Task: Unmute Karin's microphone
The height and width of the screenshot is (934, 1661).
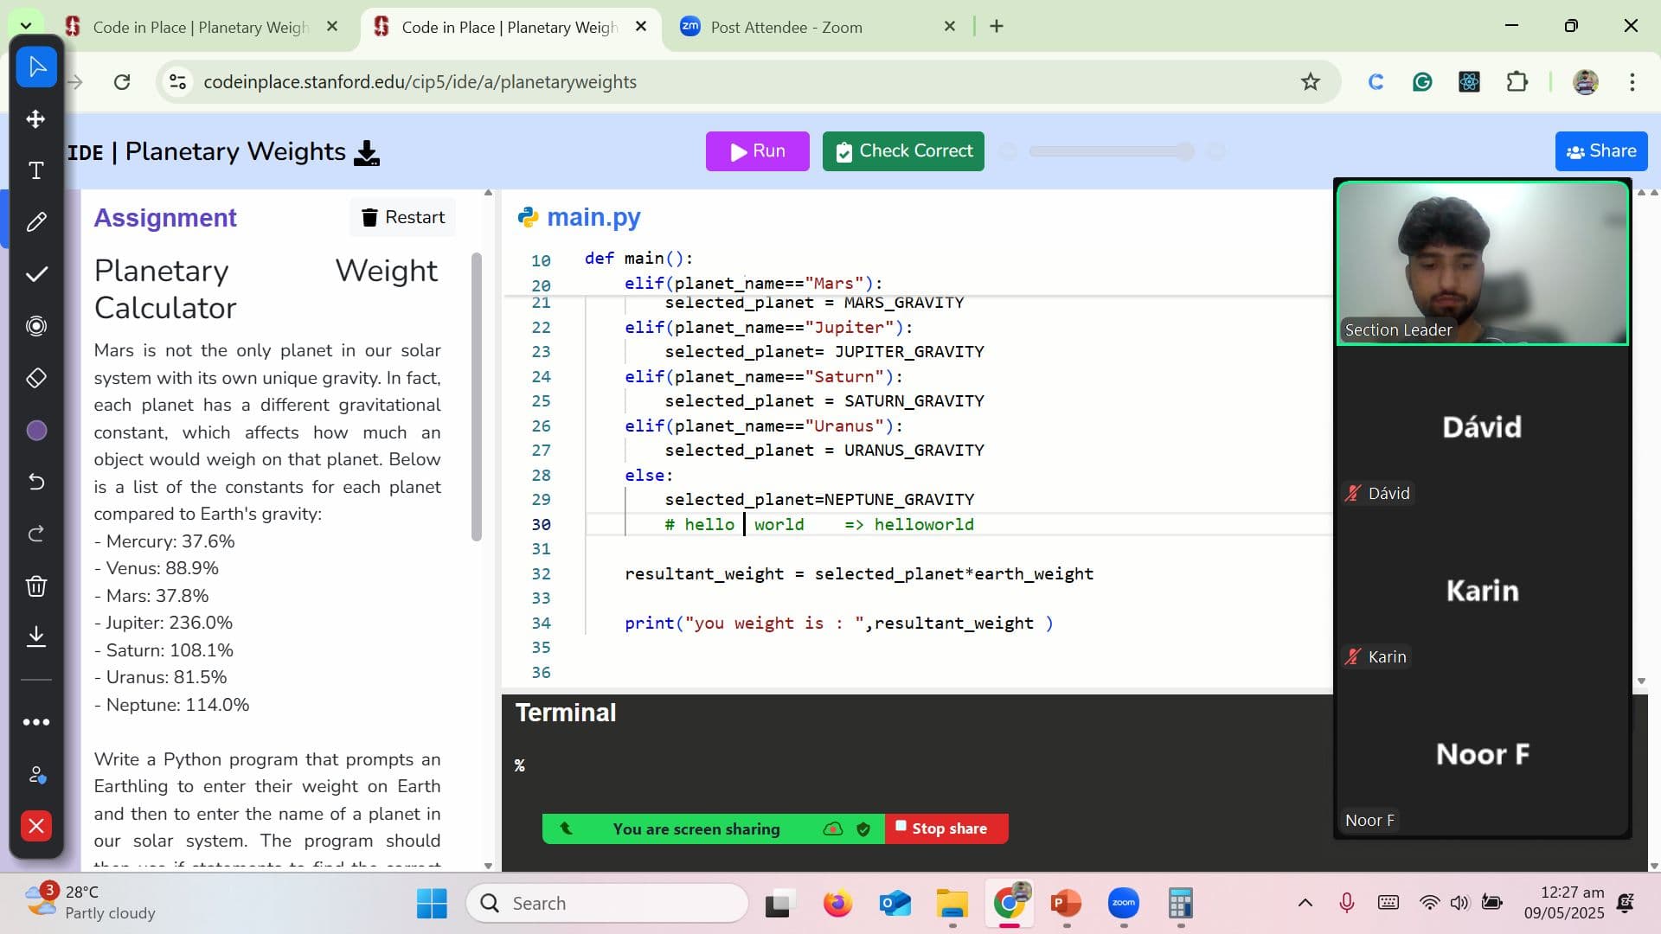Action: tap(1352, 656)
